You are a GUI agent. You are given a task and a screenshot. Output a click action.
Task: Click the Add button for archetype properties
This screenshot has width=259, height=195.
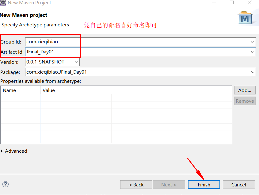pyautogui.click(x=245, y=90)
